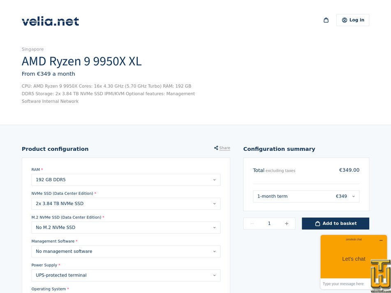Click the €349.00 total amount

point(349,170)
